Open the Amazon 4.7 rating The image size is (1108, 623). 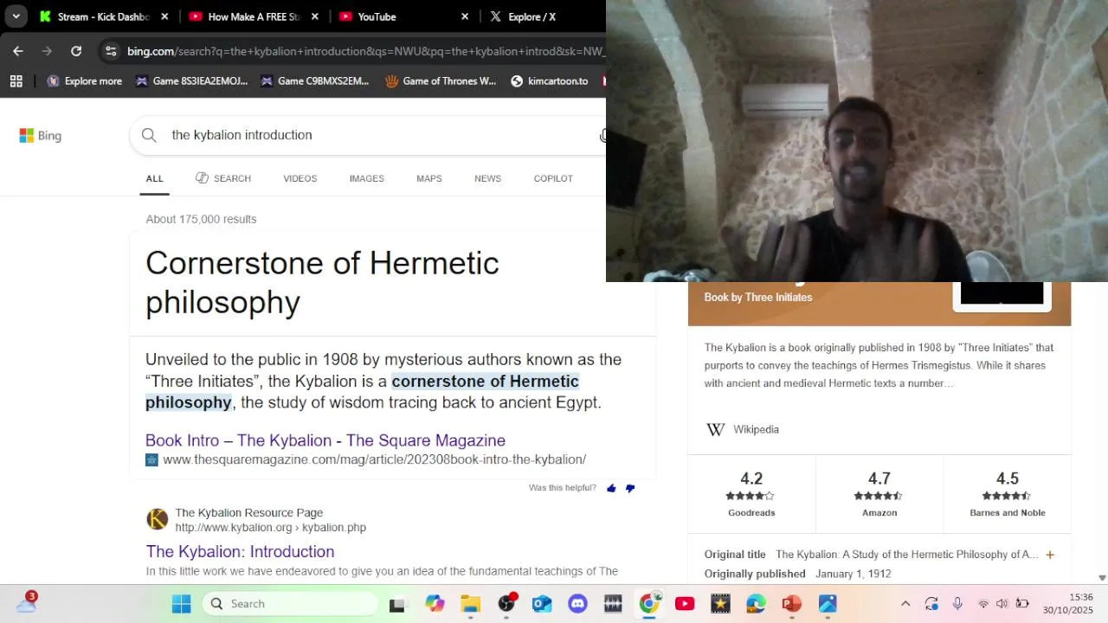click(x=879, y=494)
